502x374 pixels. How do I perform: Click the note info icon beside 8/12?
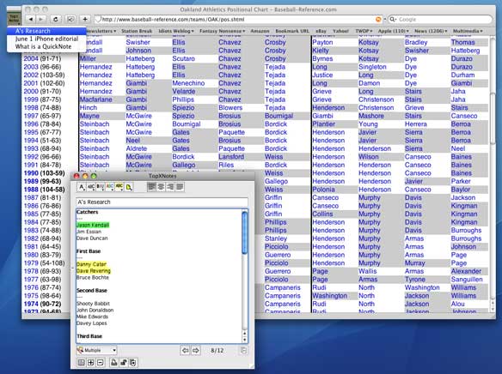point(243,350)
